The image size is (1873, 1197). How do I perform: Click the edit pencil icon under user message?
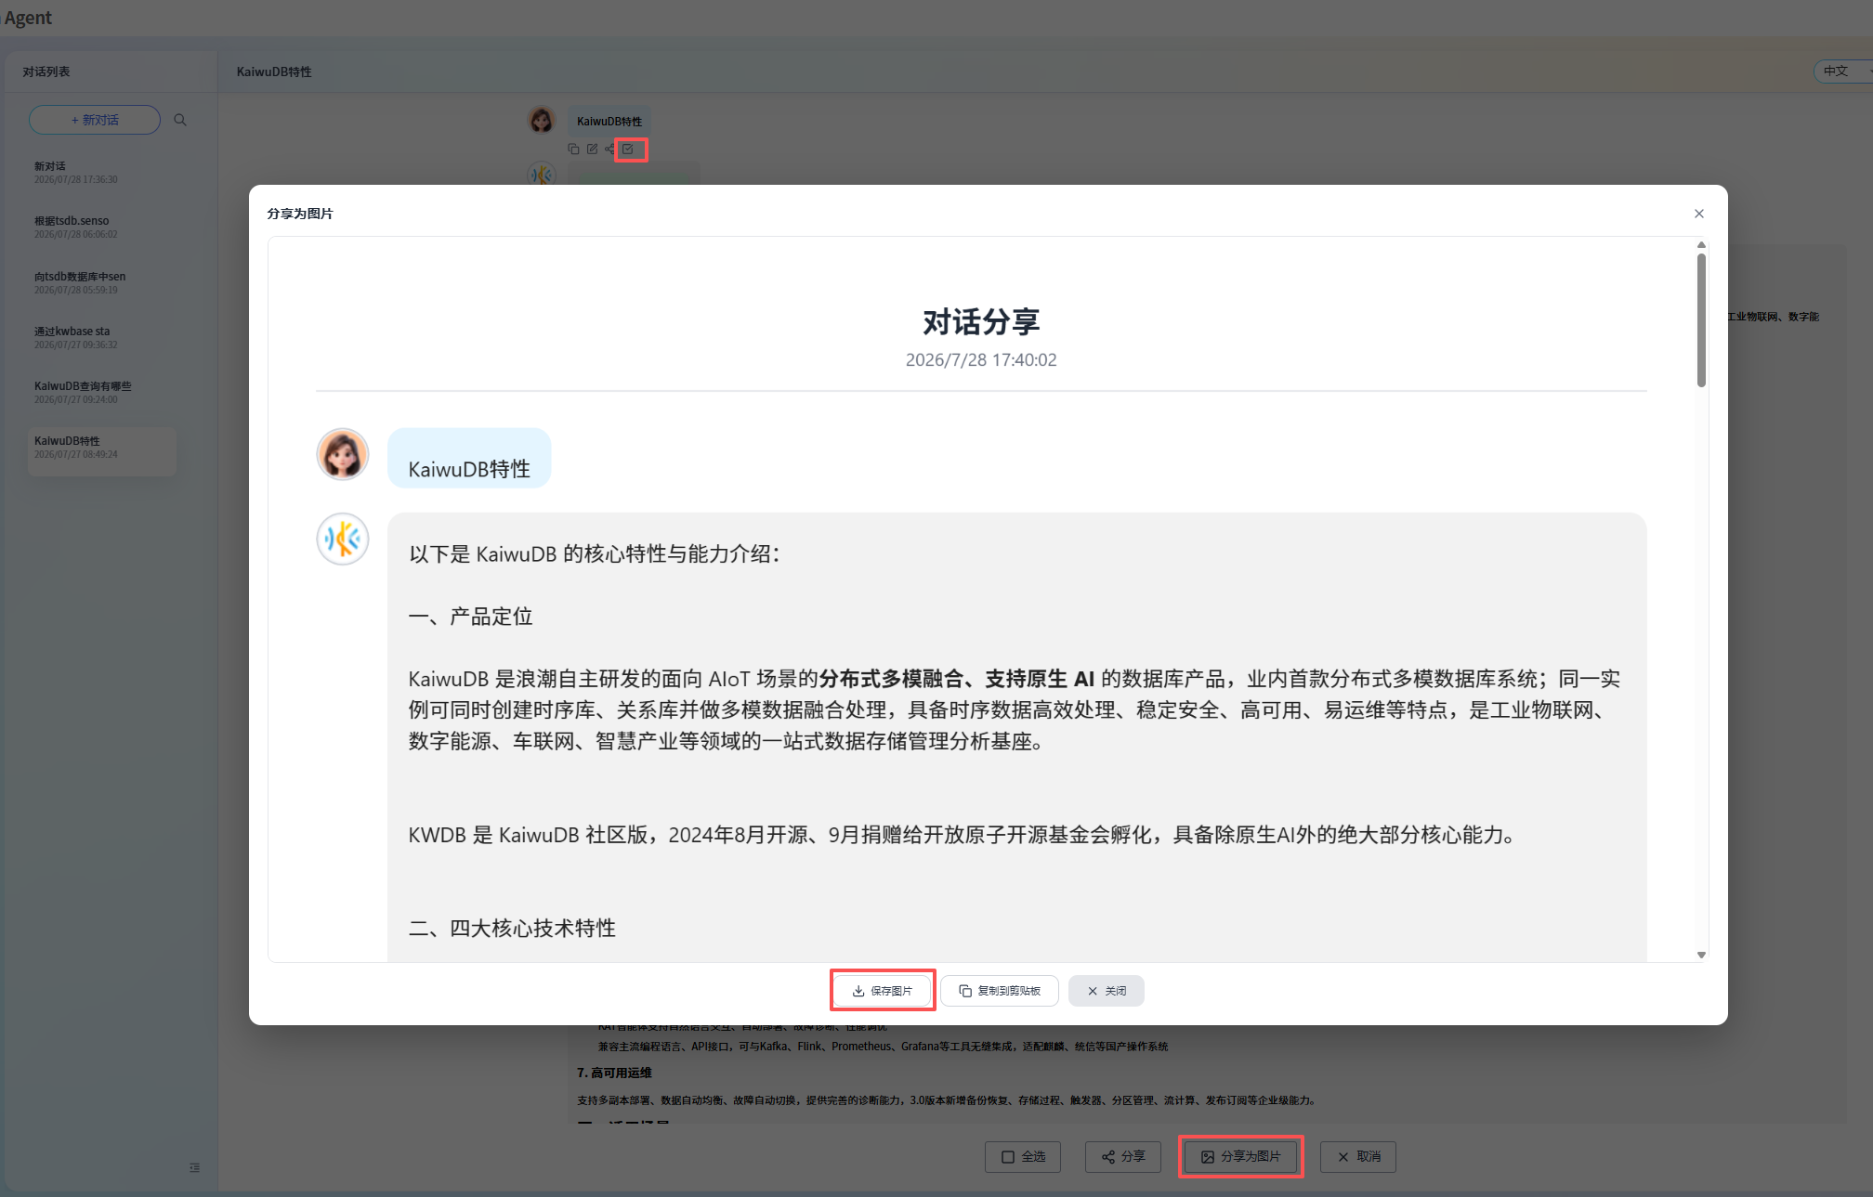tap(592, 149)
